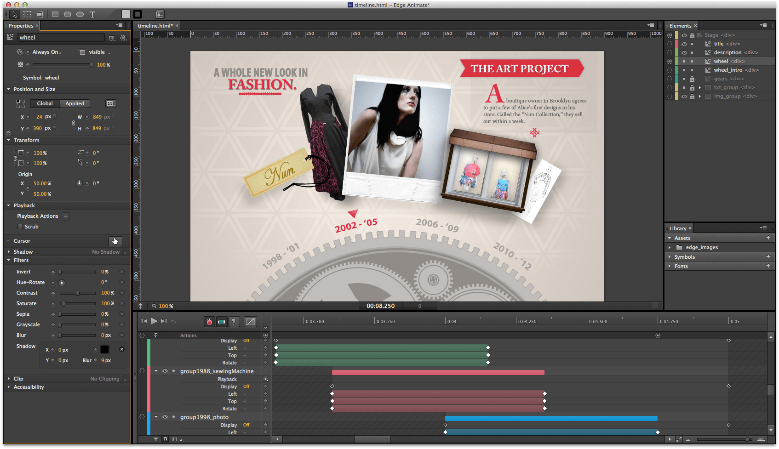Viewport: 779px width, 449px height.
Task: Enable the auto-keyframe stopwatch in the timeline
Action: tap(209, 322)
